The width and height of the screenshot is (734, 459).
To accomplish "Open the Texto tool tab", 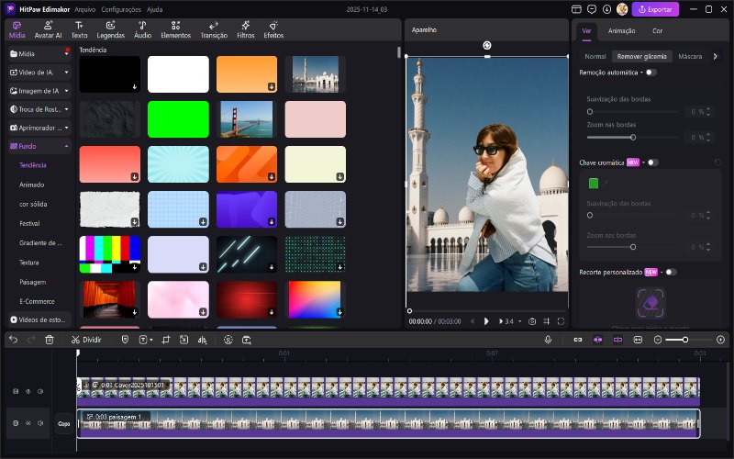I will point(79,30).
